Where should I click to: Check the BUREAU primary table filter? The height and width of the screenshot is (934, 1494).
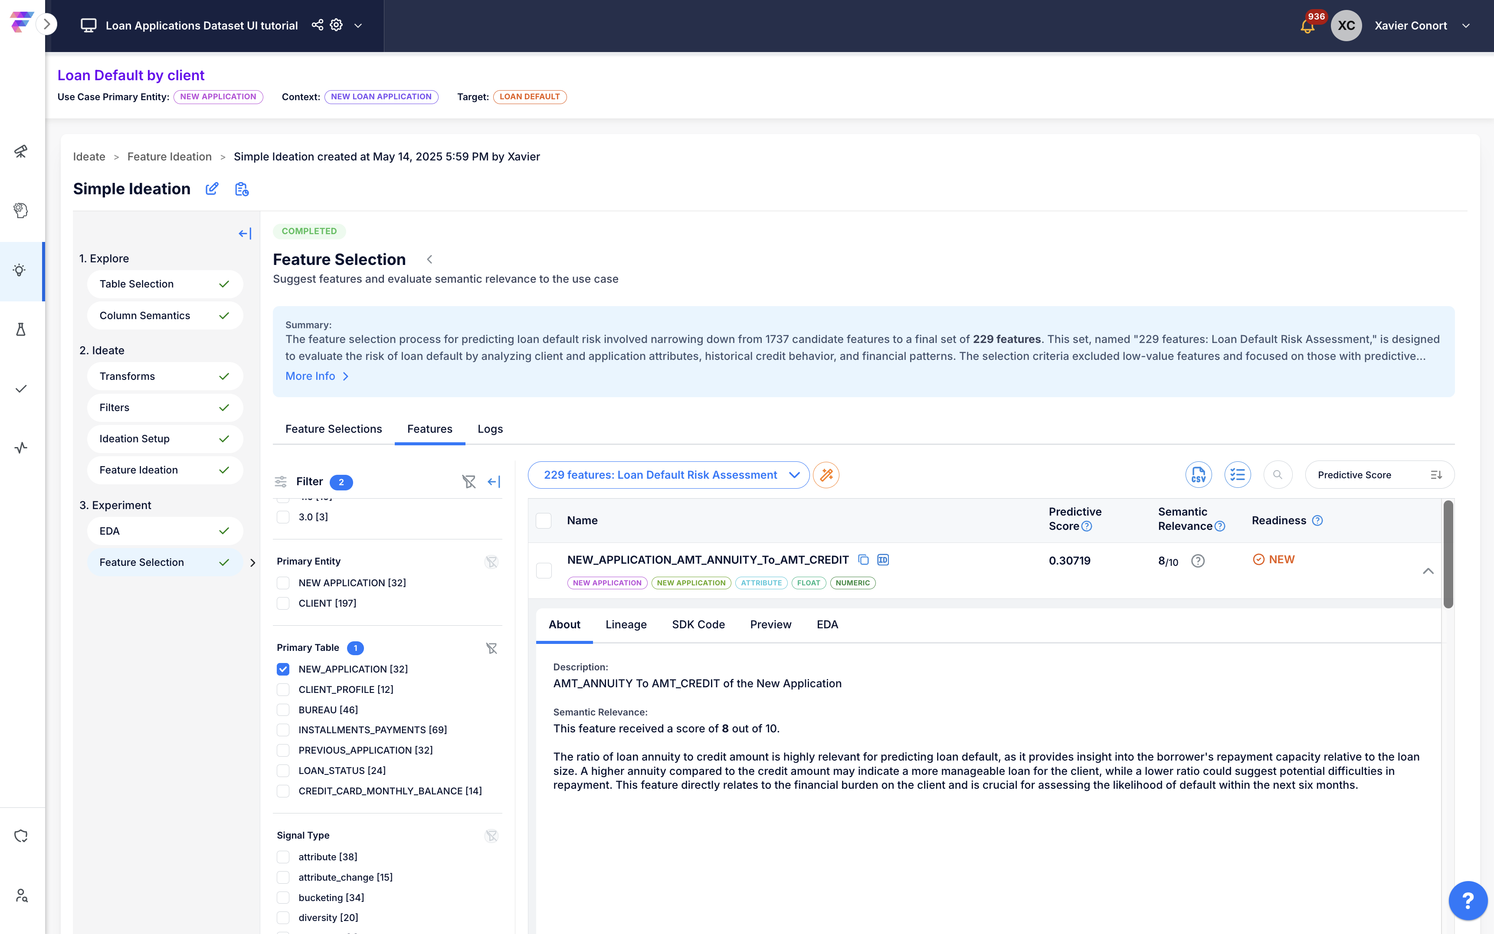283,710
